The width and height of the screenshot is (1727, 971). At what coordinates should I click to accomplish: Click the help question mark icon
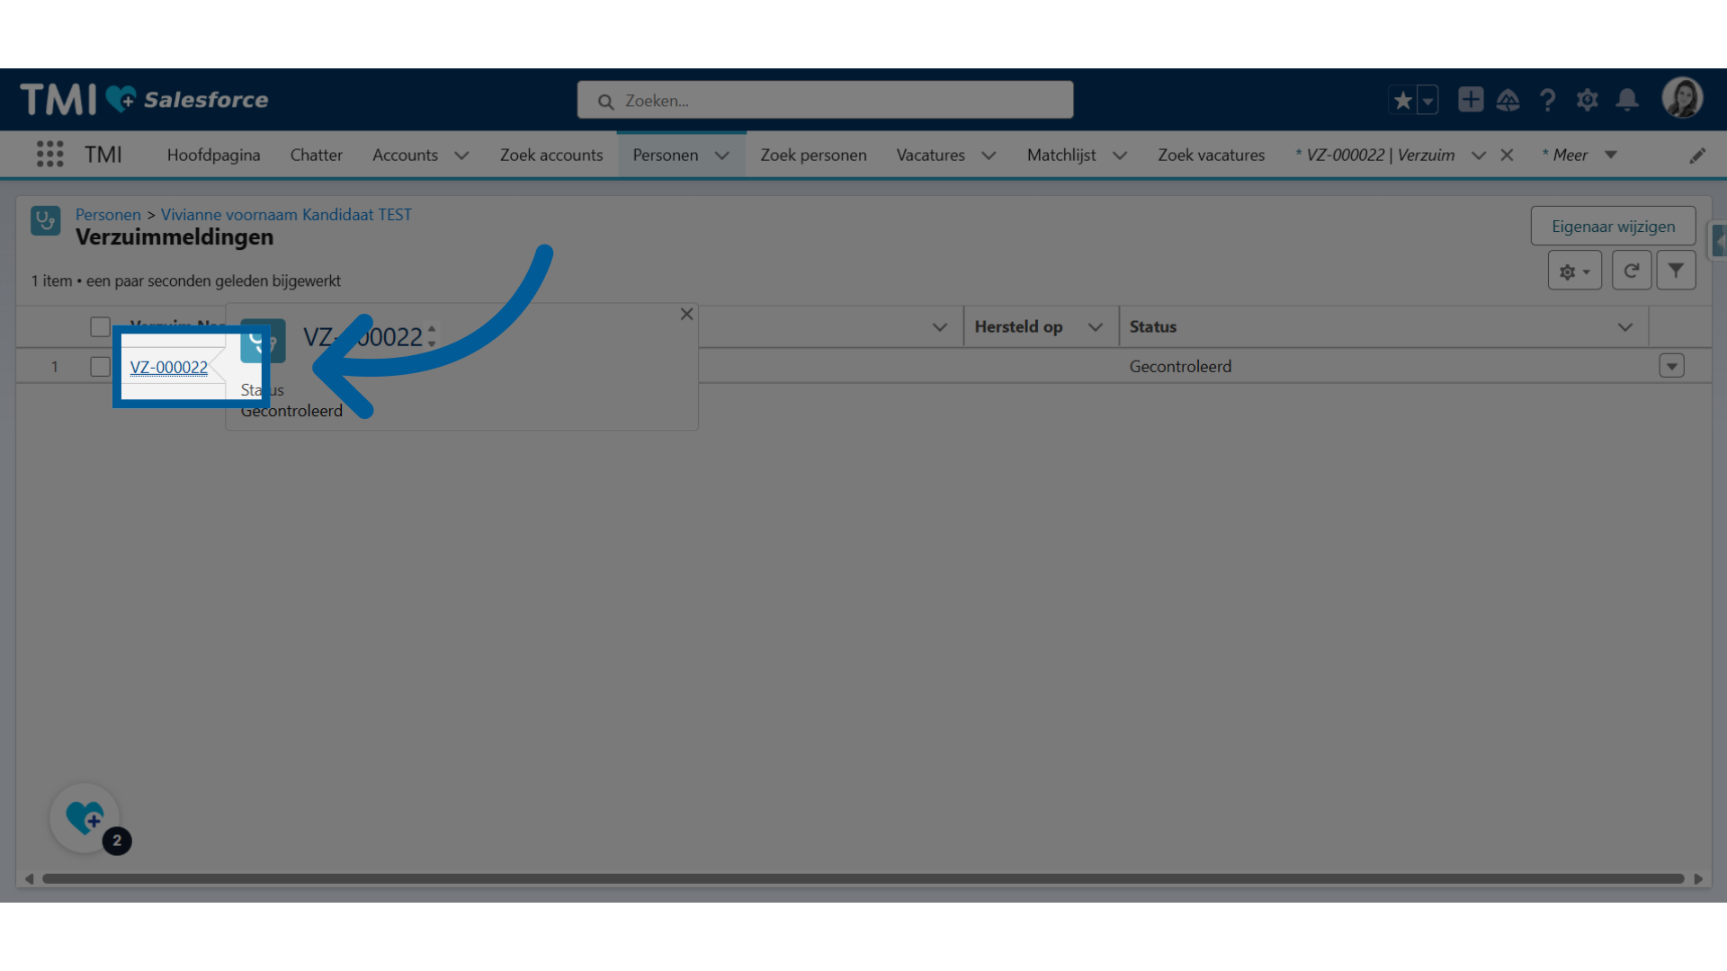click(x=1548, y=100)
